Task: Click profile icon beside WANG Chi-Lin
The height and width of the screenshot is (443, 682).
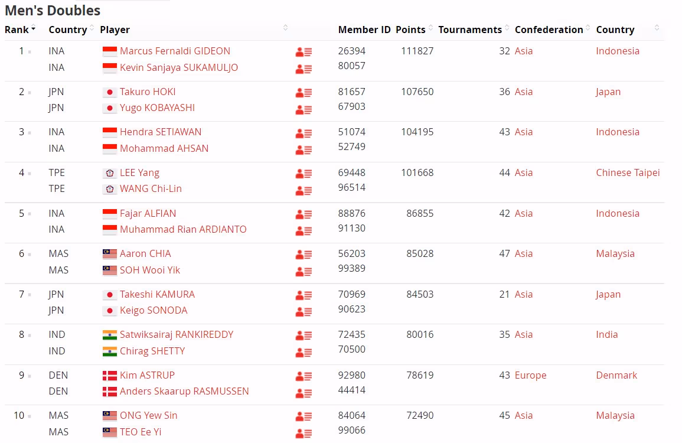Action: coord(304,190)
